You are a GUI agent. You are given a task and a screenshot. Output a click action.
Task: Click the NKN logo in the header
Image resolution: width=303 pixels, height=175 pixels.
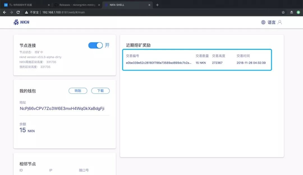point(21,22)
